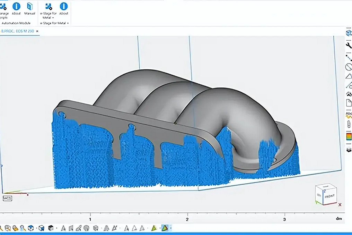Close the EOS M 290 tab
Viewport: 352px width, 235px height.
point(37,31)
